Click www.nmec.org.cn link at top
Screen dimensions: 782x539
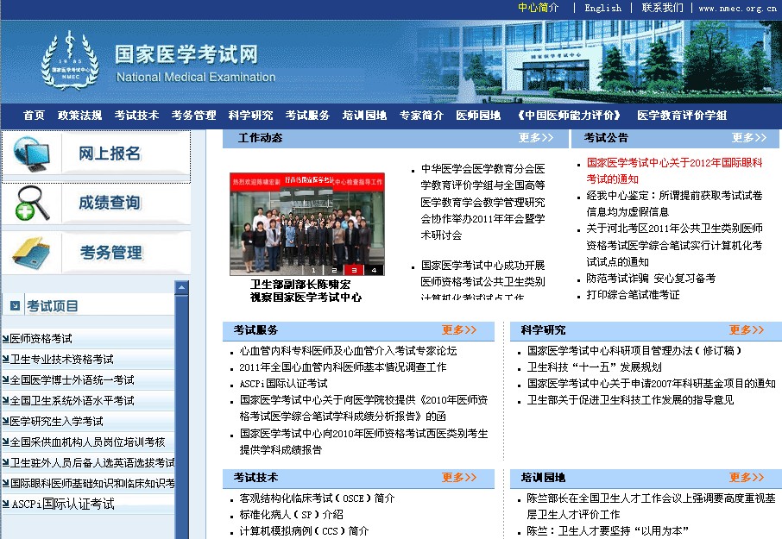pos(737,8)
